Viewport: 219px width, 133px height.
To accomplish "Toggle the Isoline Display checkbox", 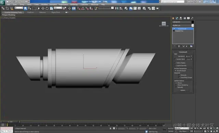I will coord(175,63).
